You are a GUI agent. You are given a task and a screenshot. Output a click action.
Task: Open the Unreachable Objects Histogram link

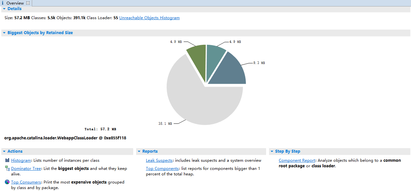(x=149, y=18)
